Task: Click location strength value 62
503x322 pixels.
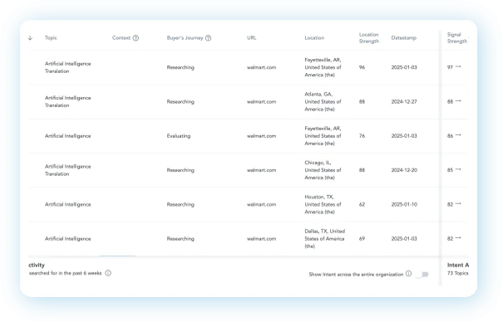Action: (362, 204)
